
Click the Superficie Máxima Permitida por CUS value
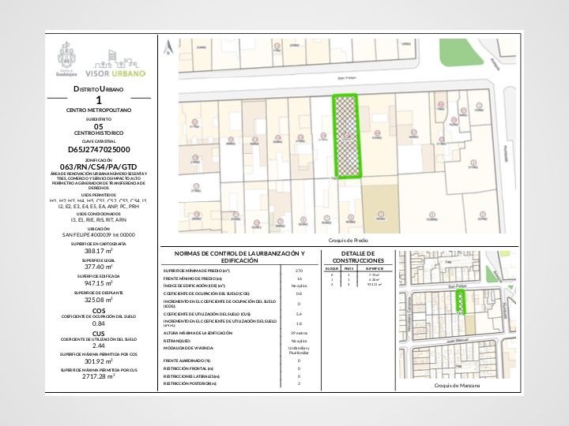tap(99, 376)
